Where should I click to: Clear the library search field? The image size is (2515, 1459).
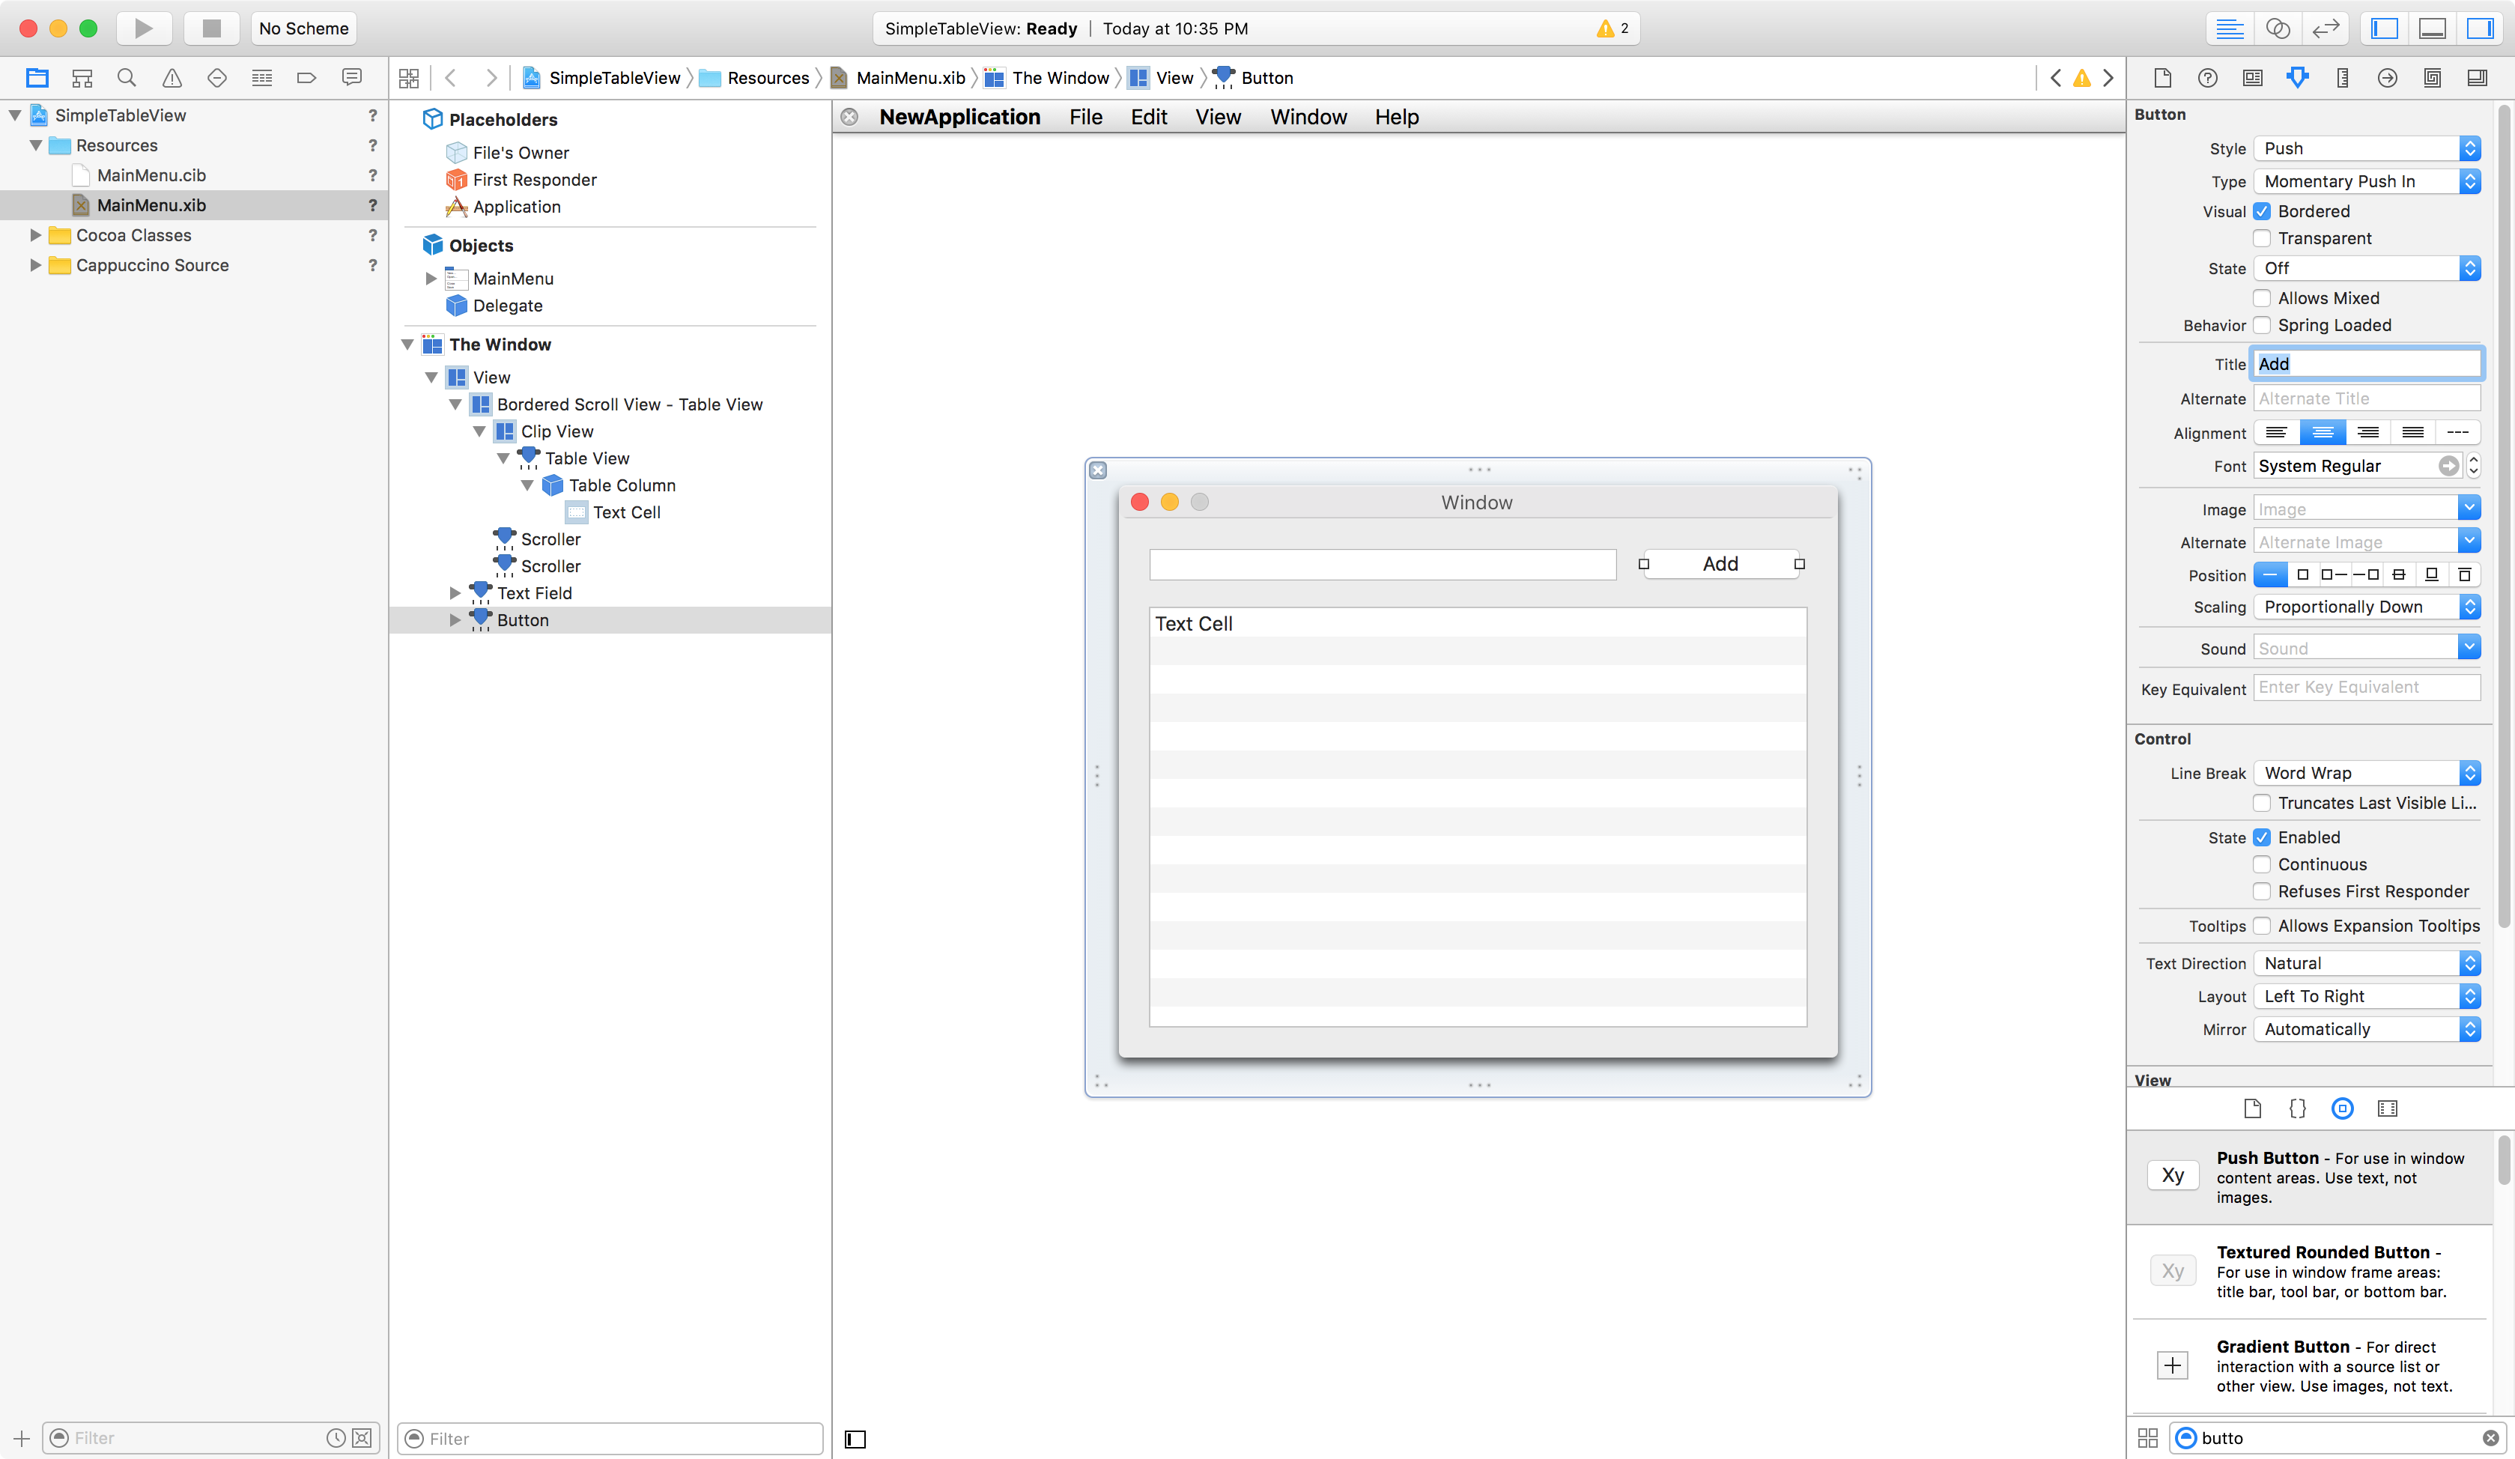click(2491, 1438)
